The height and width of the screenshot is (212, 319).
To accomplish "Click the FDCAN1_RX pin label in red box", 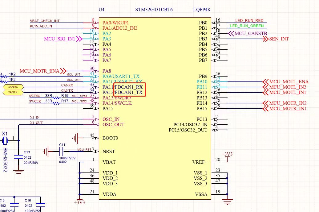I will (129, 87).
